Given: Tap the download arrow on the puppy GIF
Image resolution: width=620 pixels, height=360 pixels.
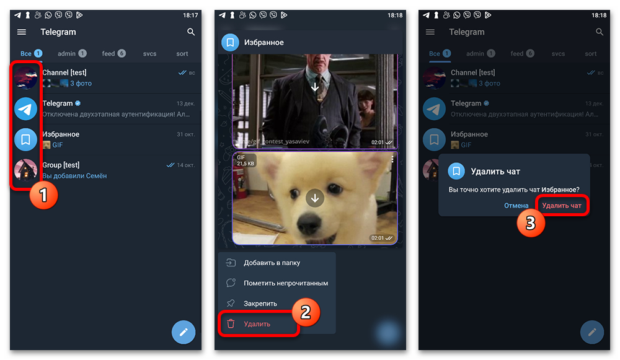Looking at the screenshot, I should pyautogui.click(x=315, y=198).
